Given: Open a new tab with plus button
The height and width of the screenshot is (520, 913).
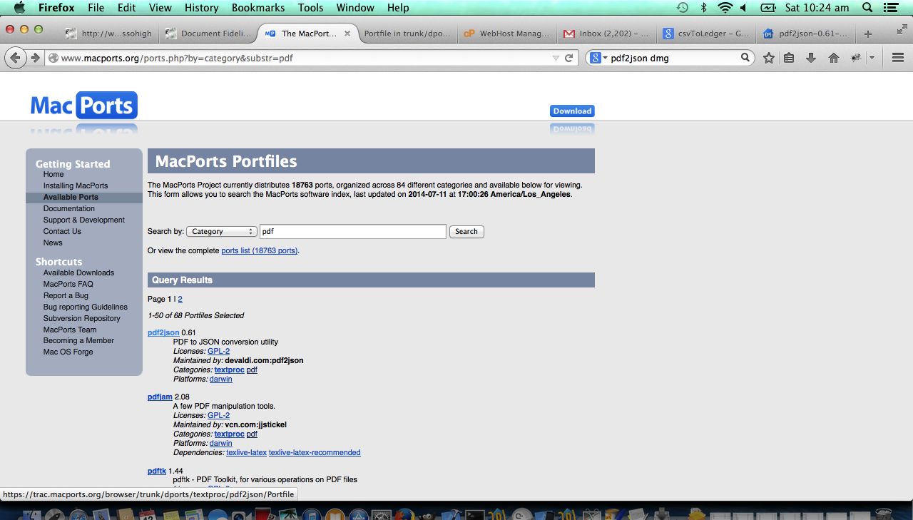Looking at the screenshot, I should (x=868, y=34).
